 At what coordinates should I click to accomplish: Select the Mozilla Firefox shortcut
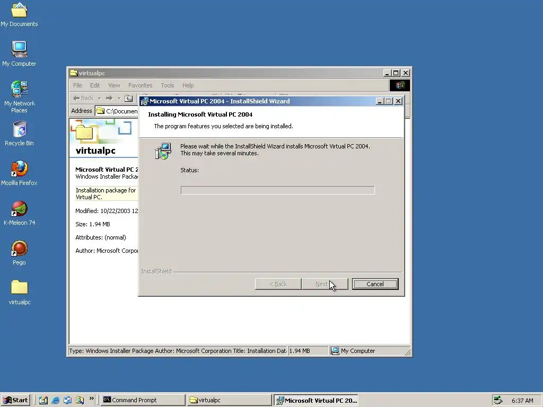click(19, 173)
